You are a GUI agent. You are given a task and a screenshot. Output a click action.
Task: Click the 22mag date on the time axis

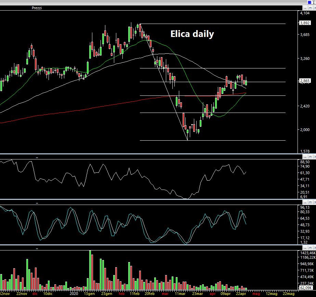coord(289,294)
